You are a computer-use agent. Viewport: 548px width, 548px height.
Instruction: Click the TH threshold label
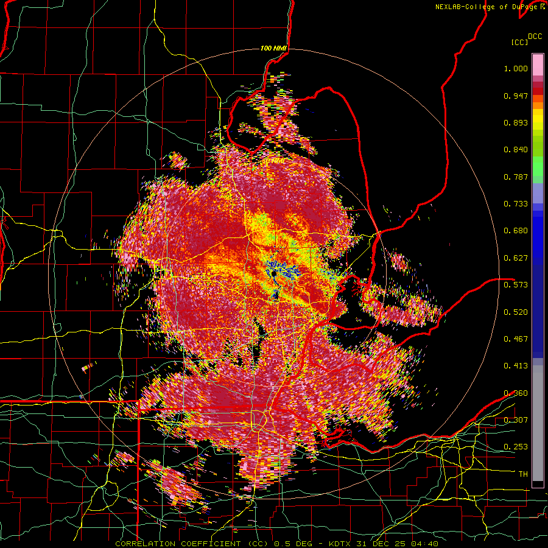tap(523, 474)
